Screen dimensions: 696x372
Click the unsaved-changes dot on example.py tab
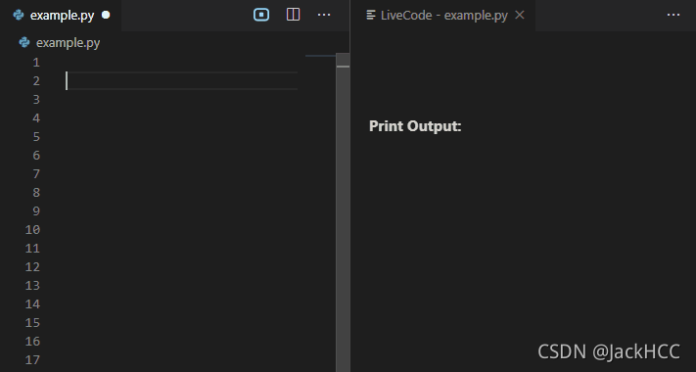point(106,15)
